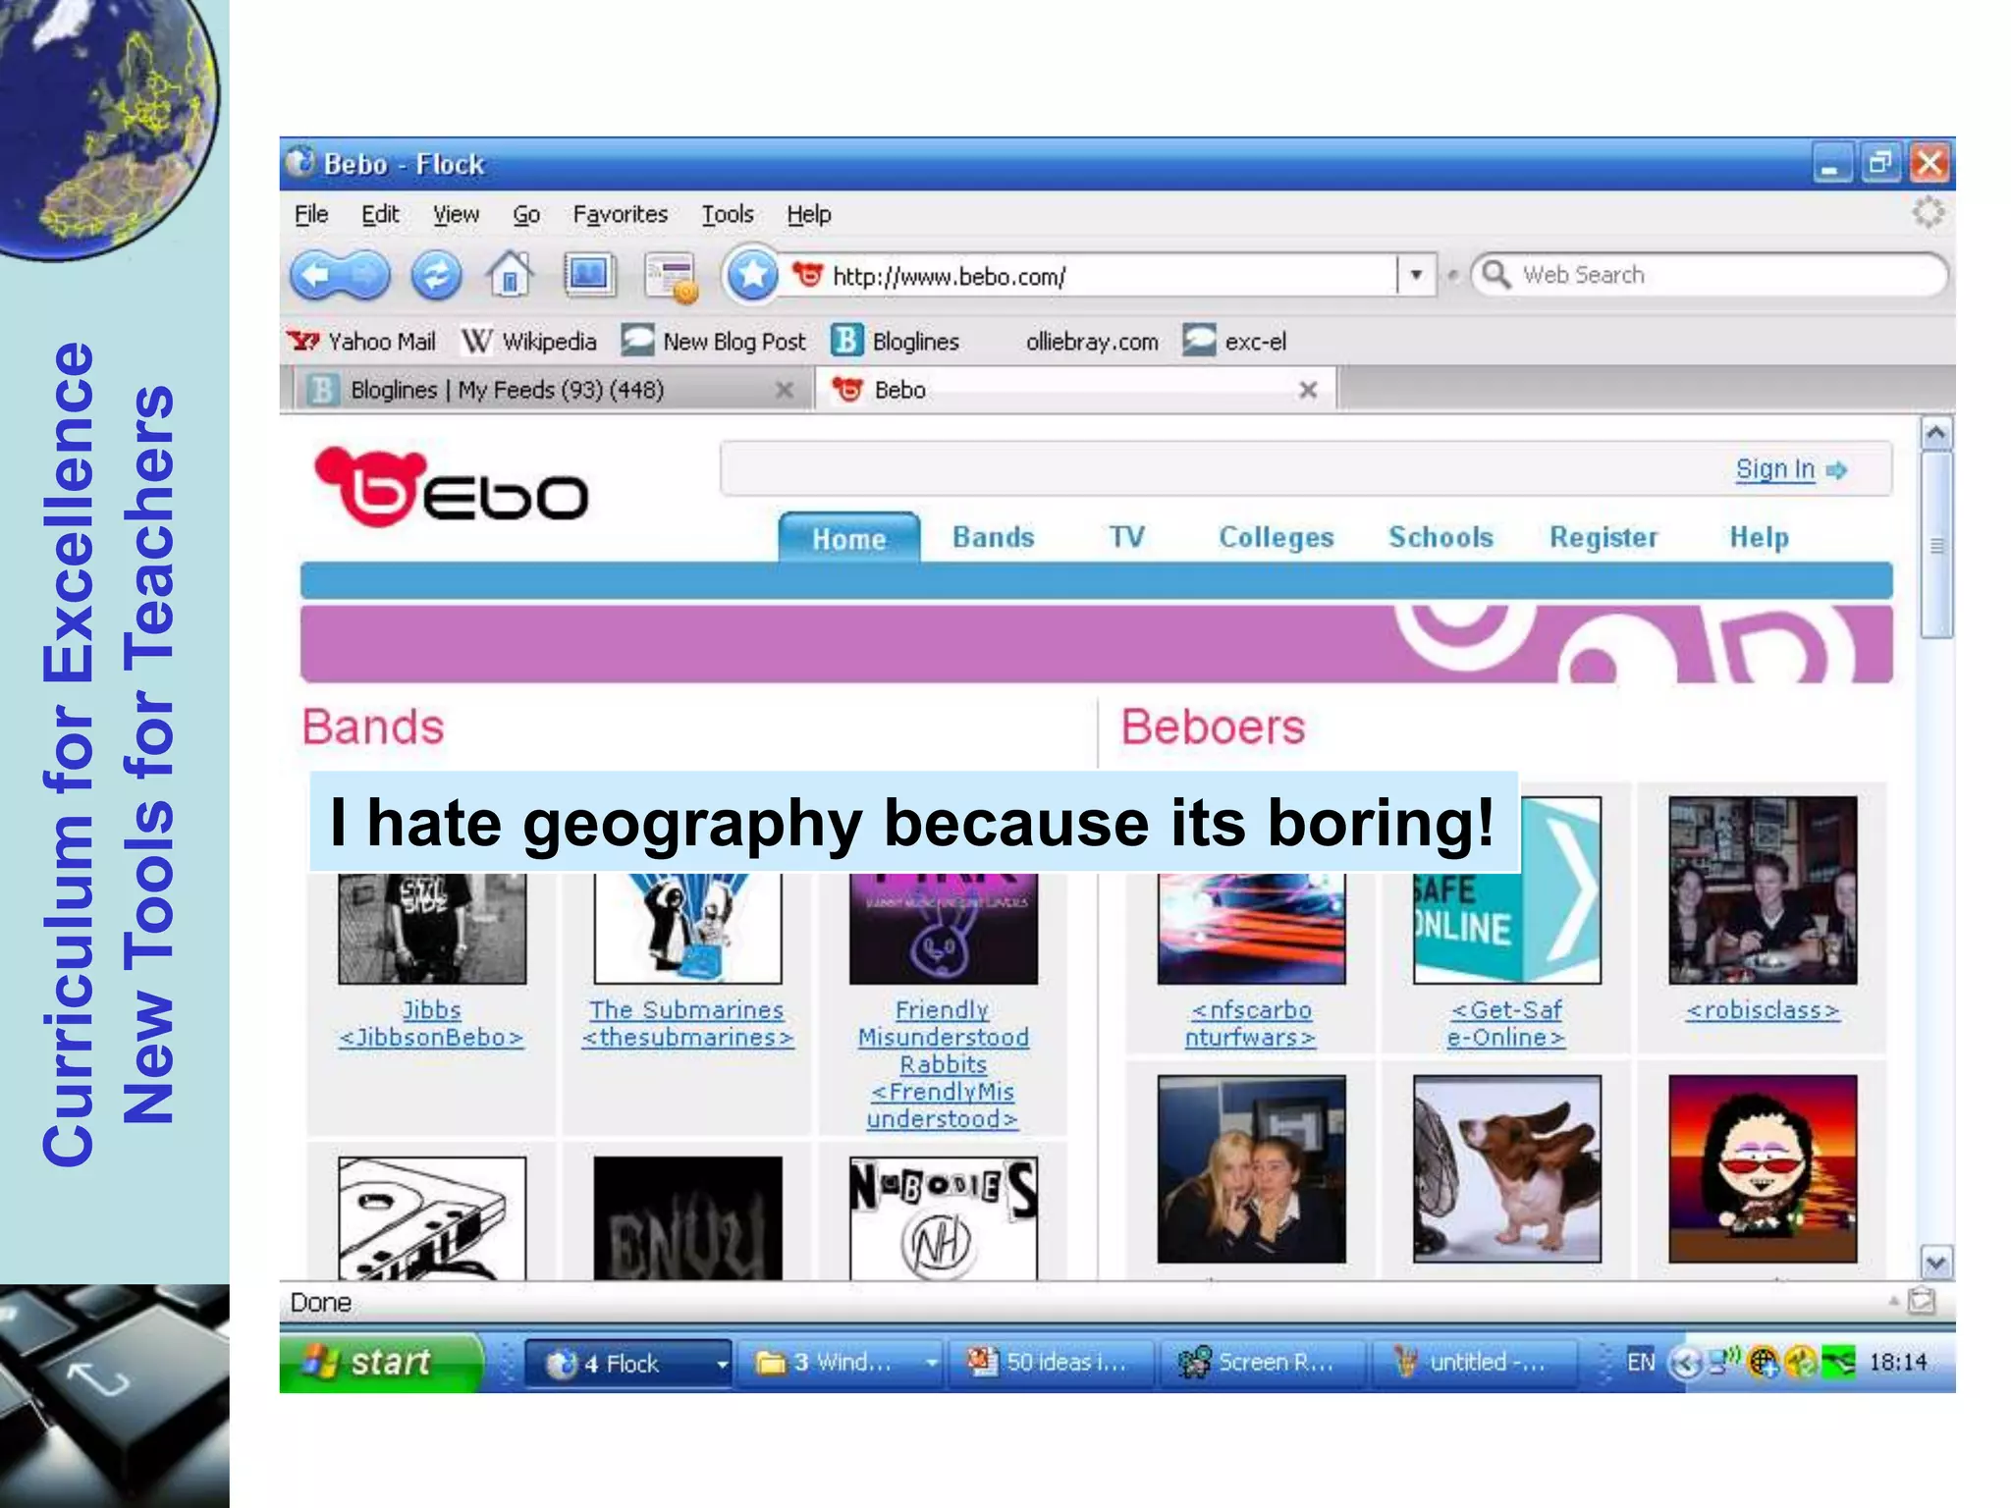
Task: Select the Bebo Home tab
Action: click(848, 538)
